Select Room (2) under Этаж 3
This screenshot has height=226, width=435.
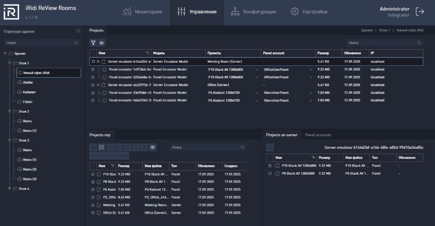[x=30, y=169]
